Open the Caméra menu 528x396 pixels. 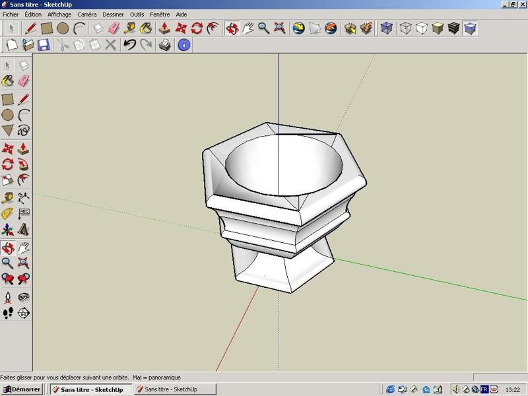point(86,15)
